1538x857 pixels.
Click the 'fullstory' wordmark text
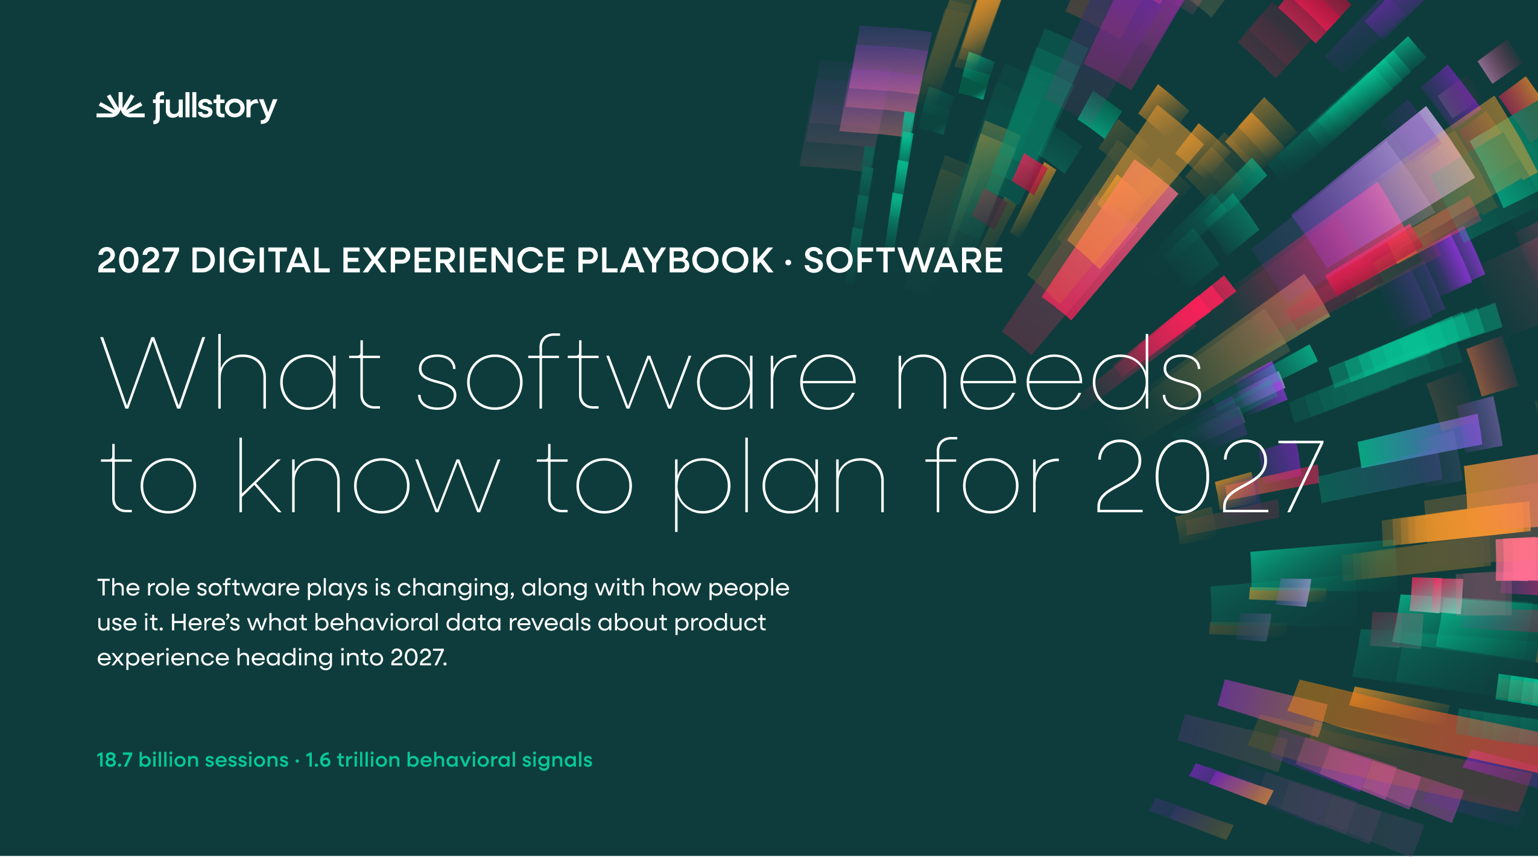[215, 107]
